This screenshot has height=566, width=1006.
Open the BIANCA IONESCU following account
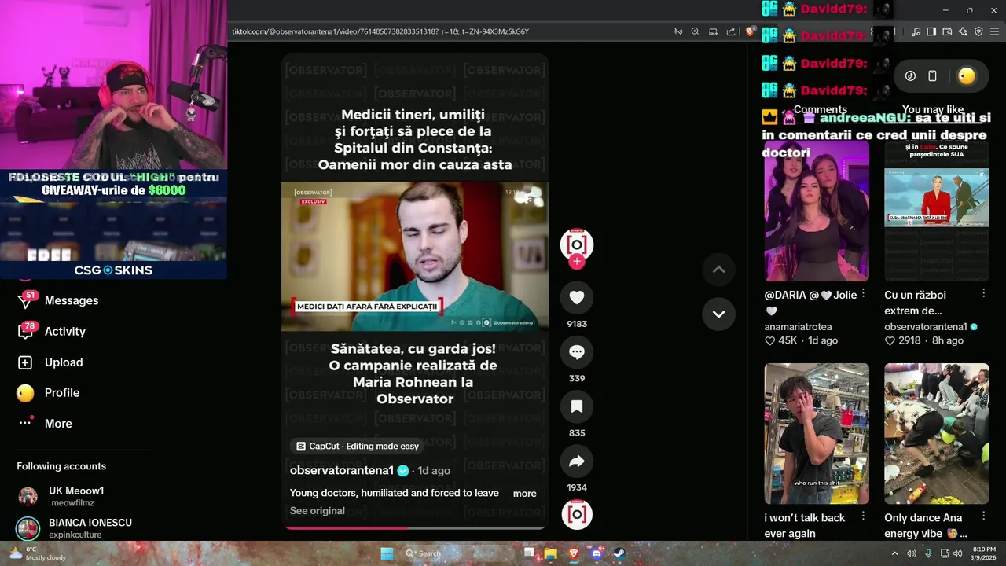(x=75, y=528)
